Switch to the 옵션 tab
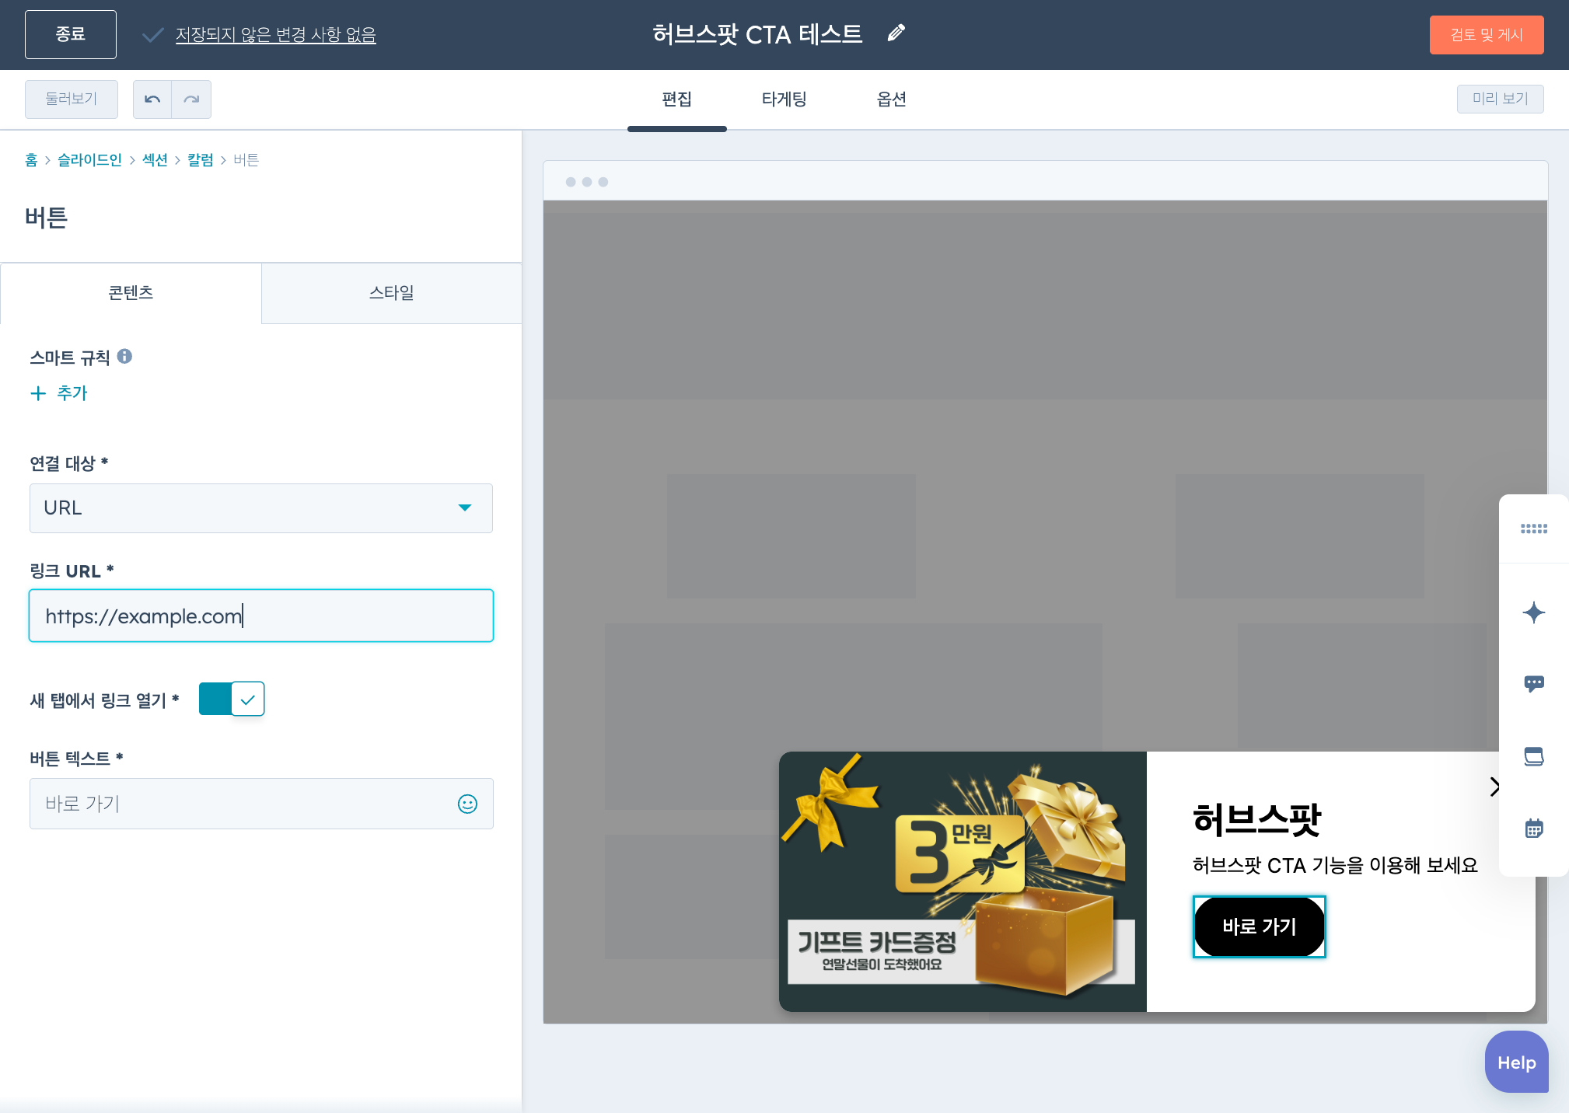Screen dimensions: 1569x1113 pos(891,99)
